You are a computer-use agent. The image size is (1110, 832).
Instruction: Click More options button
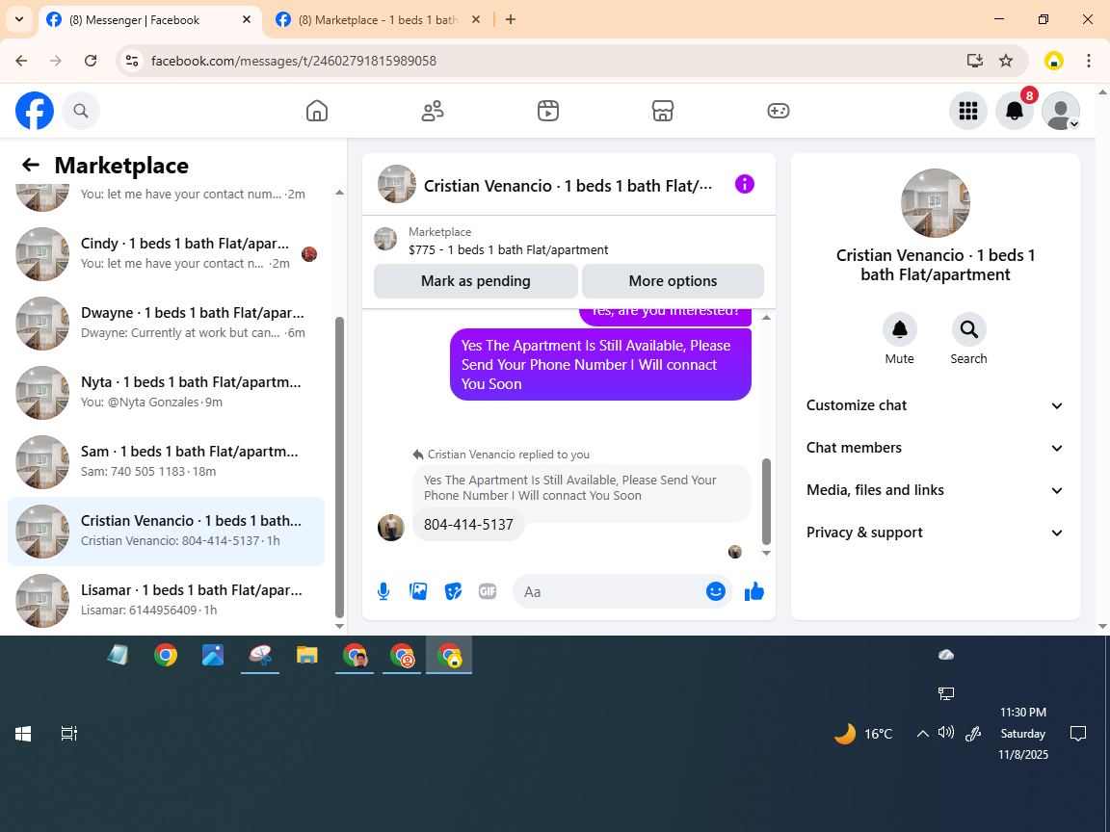pos(673,281)
